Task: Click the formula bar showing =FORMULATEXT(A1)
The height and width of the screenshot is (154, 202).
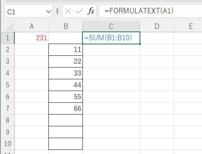Action: pos(150,11)
